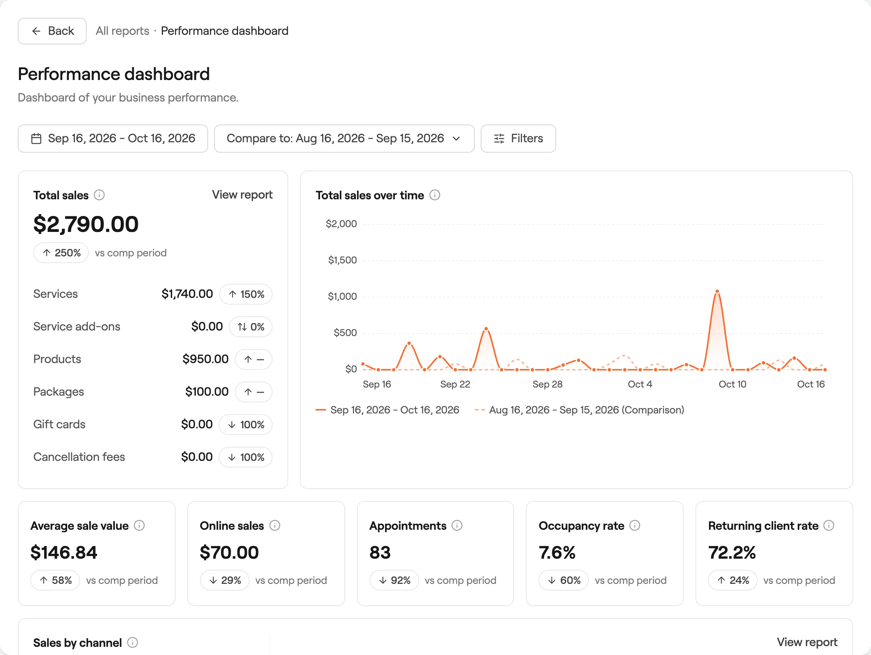This screenshot has height=655, width=871.
Task: Click the info icon next to Total sales
Action: point(99,195)
